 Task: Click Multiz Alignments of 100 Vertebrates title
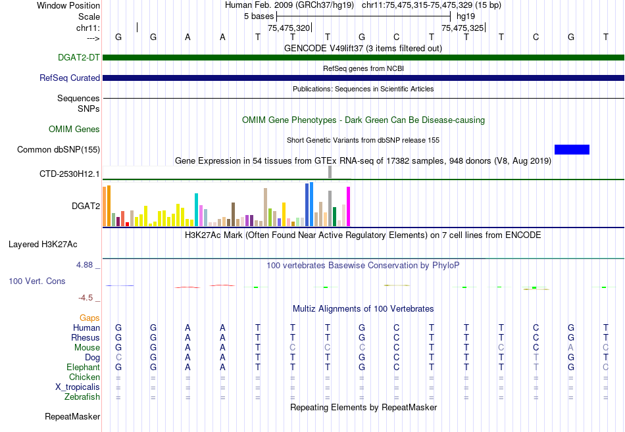click(363, 309)
